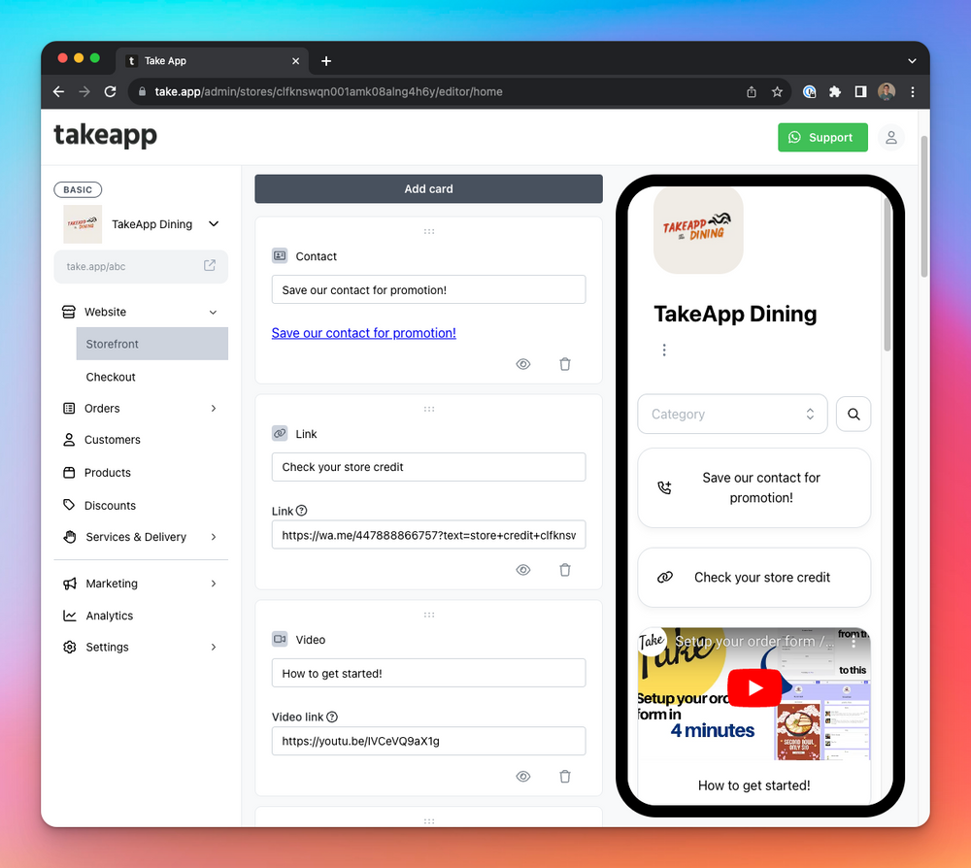Open the Extensions puzzle icon

click(x=835, y=91)
